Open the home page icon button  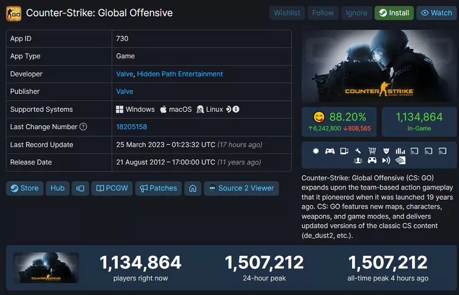click(x=192, y=188)
